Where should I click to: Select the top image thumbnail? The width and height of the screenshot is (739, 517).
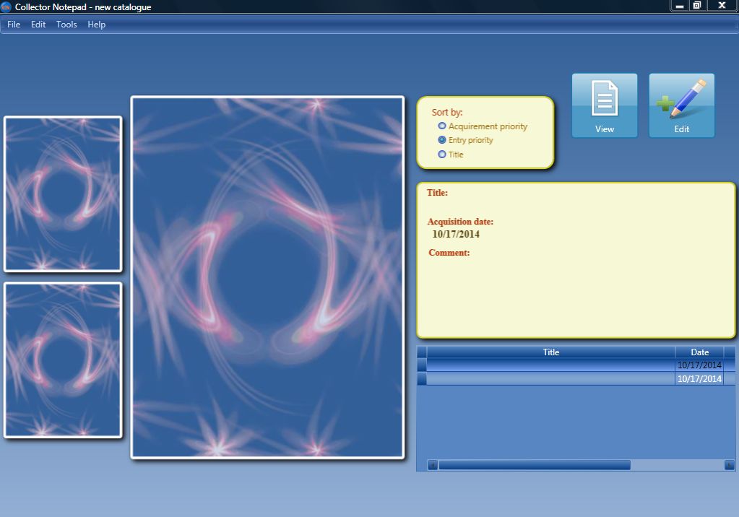62,193
